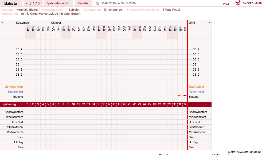The height and width of the screenshot is (155, 262).
Task: Click the spotting dots on cycle day 31
Action: tap(180, 96)
